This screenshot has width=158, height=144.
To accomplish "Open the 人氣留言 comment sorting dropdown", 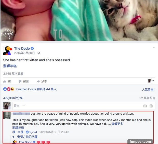I will pyautogui.click(x=149, y=90).
